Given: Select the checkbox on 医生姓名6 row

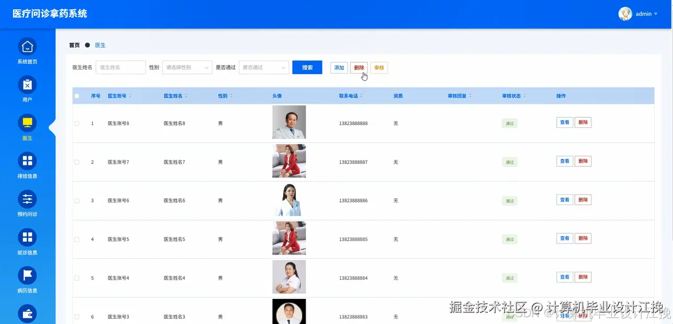Looking at the screenshot, I should tap(76, 200).
